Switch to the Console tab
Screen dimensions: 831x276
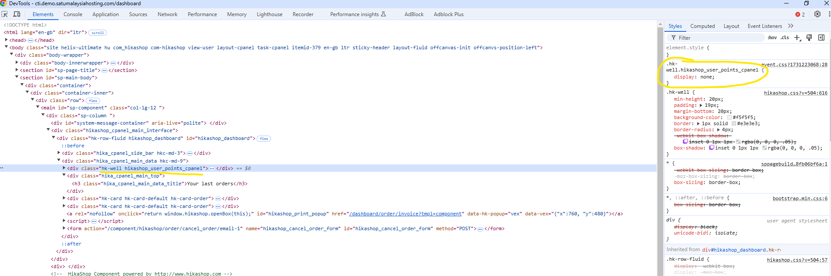73,14
